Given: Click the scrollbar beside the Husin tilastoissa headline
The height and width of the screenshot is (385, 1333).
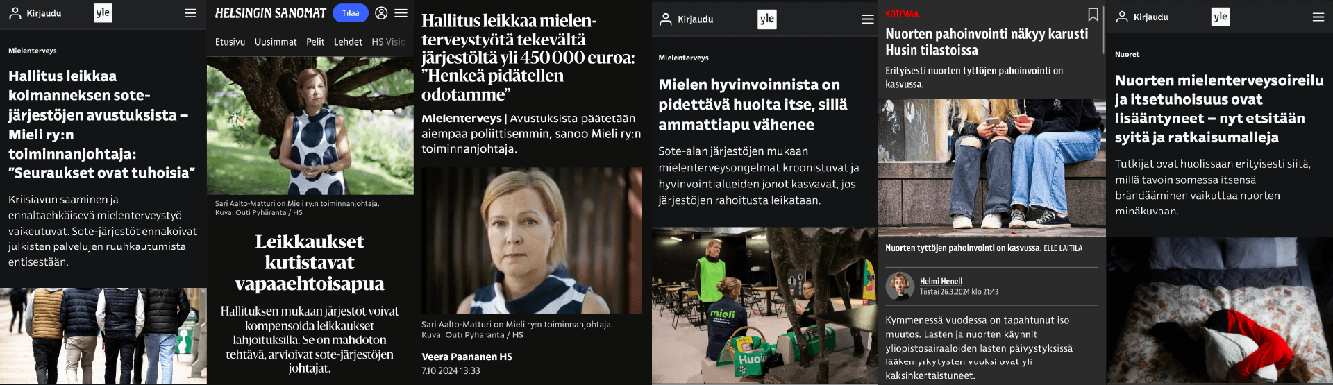Looking at the screenshot, I should click(x=1103, y=28).
